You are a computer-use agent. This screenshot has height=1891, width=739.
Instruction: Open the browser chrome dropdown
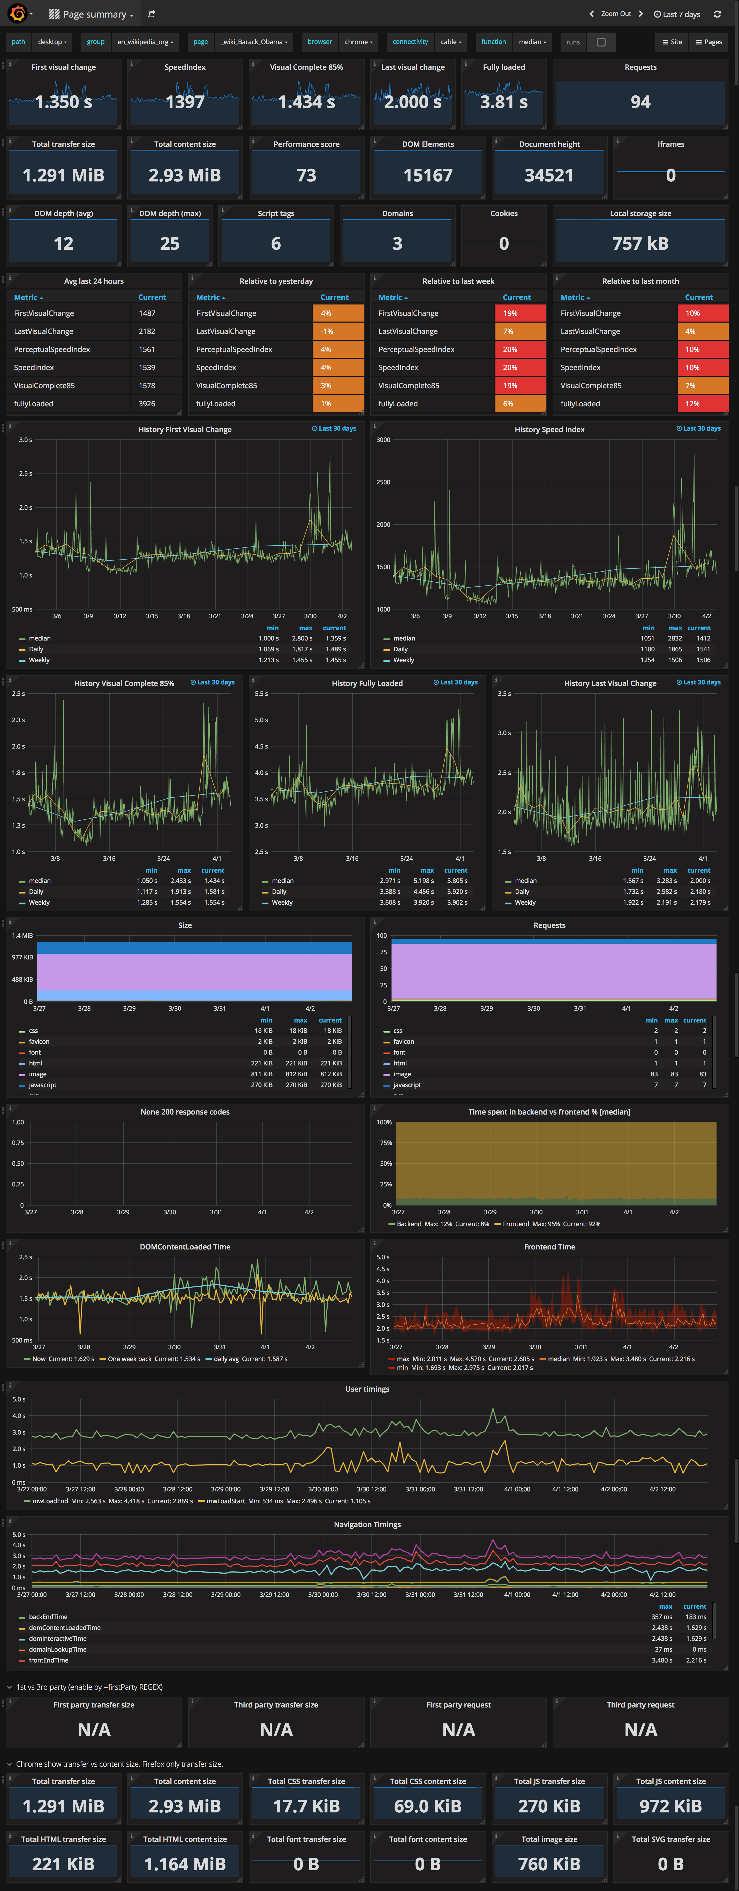(x=358, y=42)
